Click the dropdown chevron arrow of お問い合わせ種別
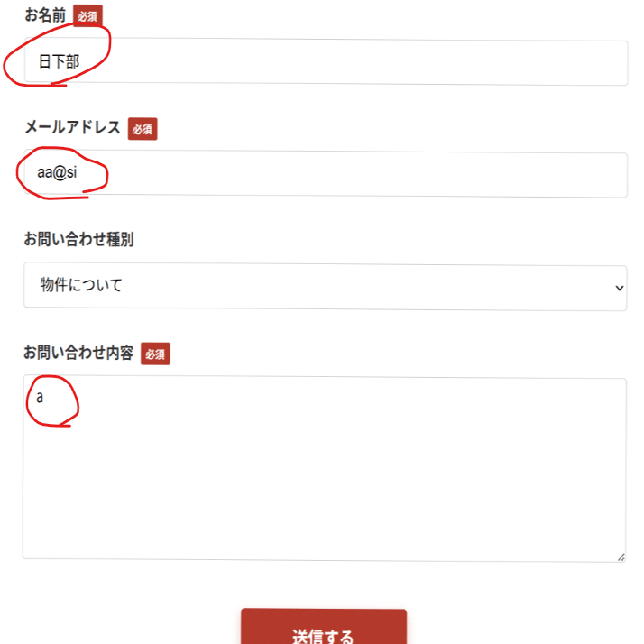 click(x=620, y=288)
